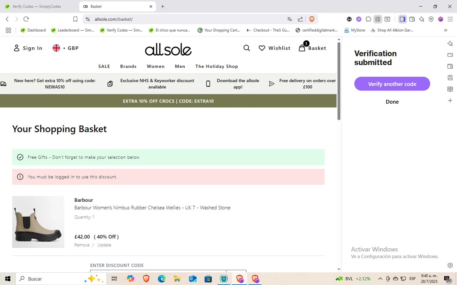
Task: Go back in browser history
Action: point(7,19)
